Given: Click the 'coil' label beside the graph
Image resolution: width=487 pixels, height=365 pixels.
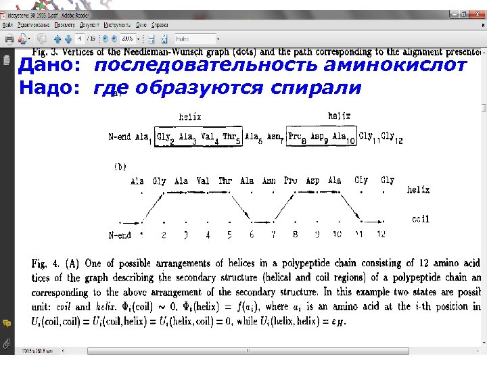Looking at the screenshot, I should 421,219.
